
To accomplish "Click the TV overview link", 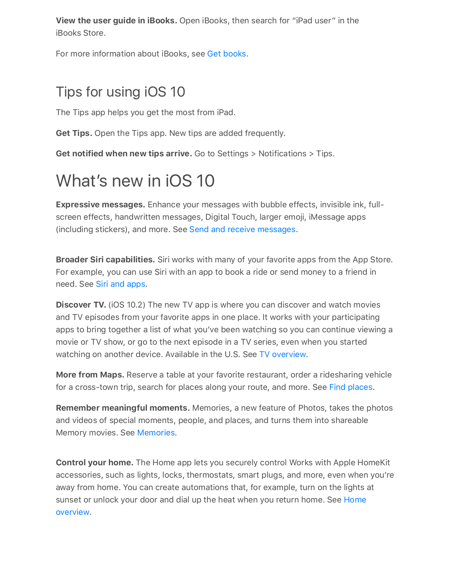I will tap(283, 355).
